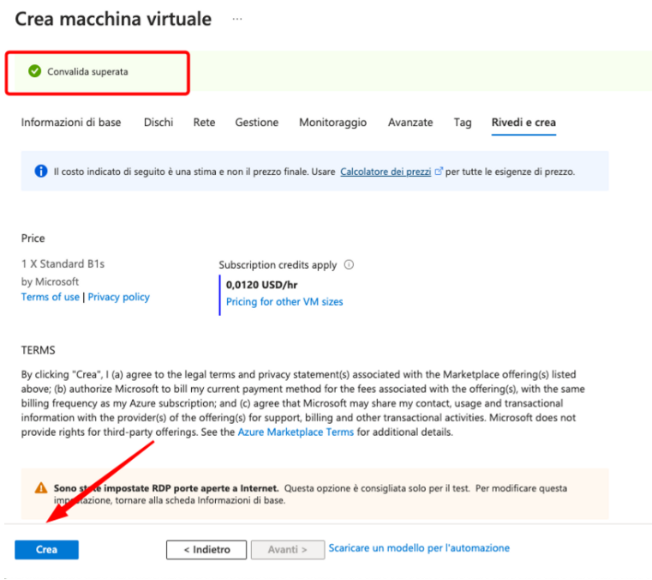
Task: Open the Monitoraggio tab
Action: pos(332,123)
